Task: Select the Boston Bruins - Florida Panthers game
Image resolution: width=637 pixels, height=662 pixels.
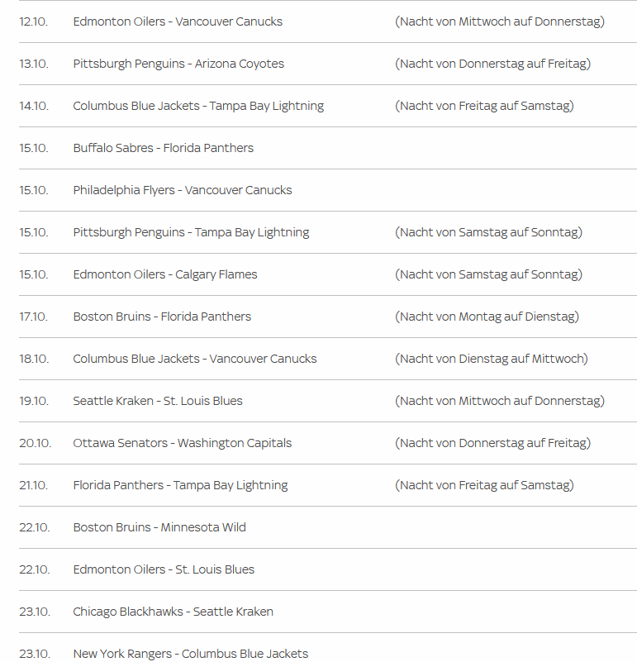Action: (x=162, y=317)
